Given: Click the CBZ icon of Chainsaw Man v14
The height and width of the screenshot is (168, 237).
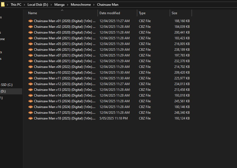Looking at the screenshot, I should coord(31,95).
